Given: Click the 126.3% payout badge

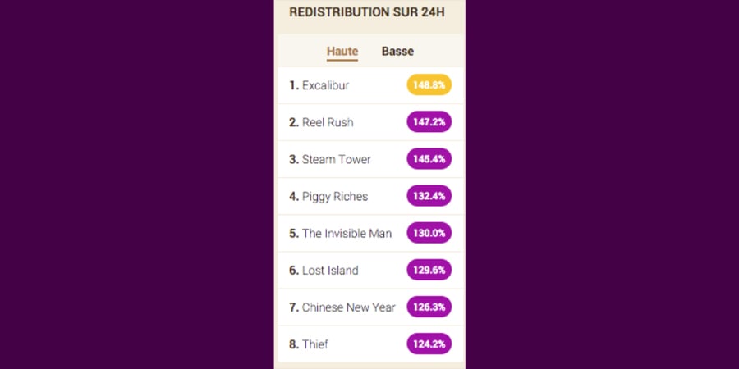Looking at the screenshot, I should (429, 307).
